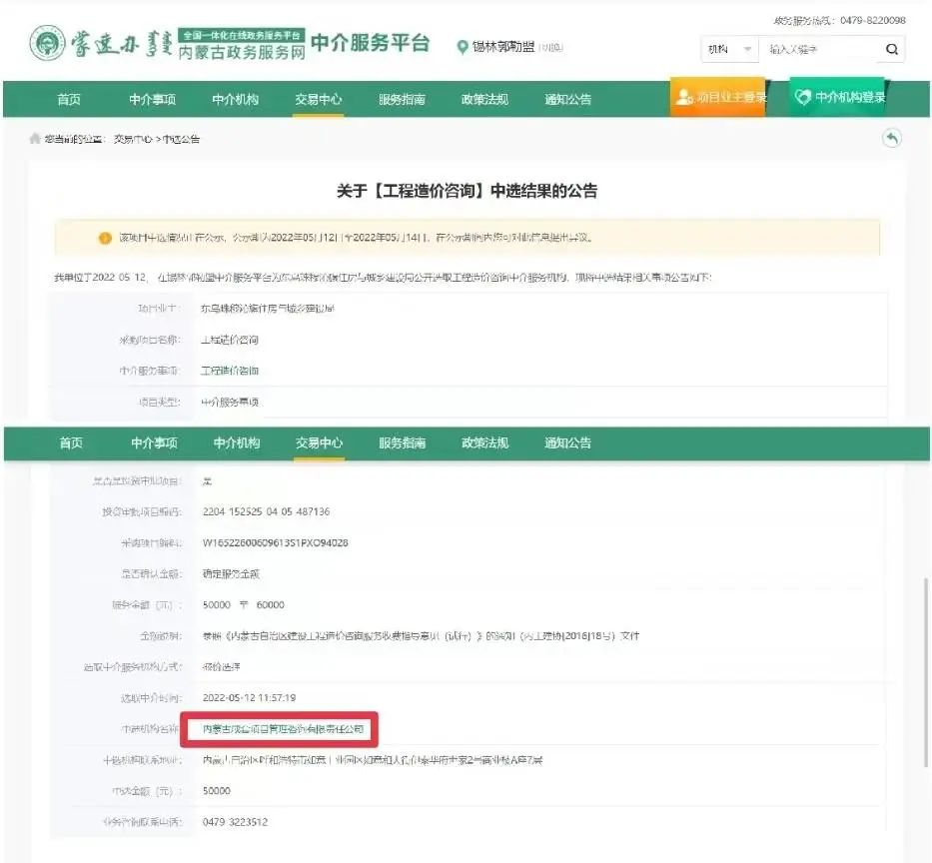This screenshot has height=863, width=932.
Task: Go to 首页 in the upper navigation bar
Action: [x=69, y=99]
